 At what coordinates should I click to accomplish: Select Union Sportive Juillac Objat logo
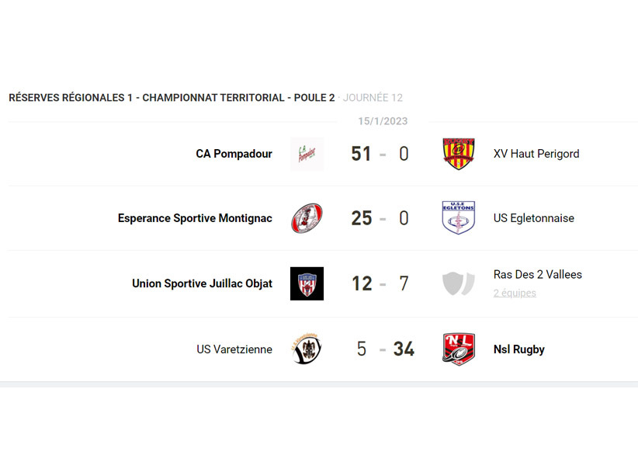(307, 283)
